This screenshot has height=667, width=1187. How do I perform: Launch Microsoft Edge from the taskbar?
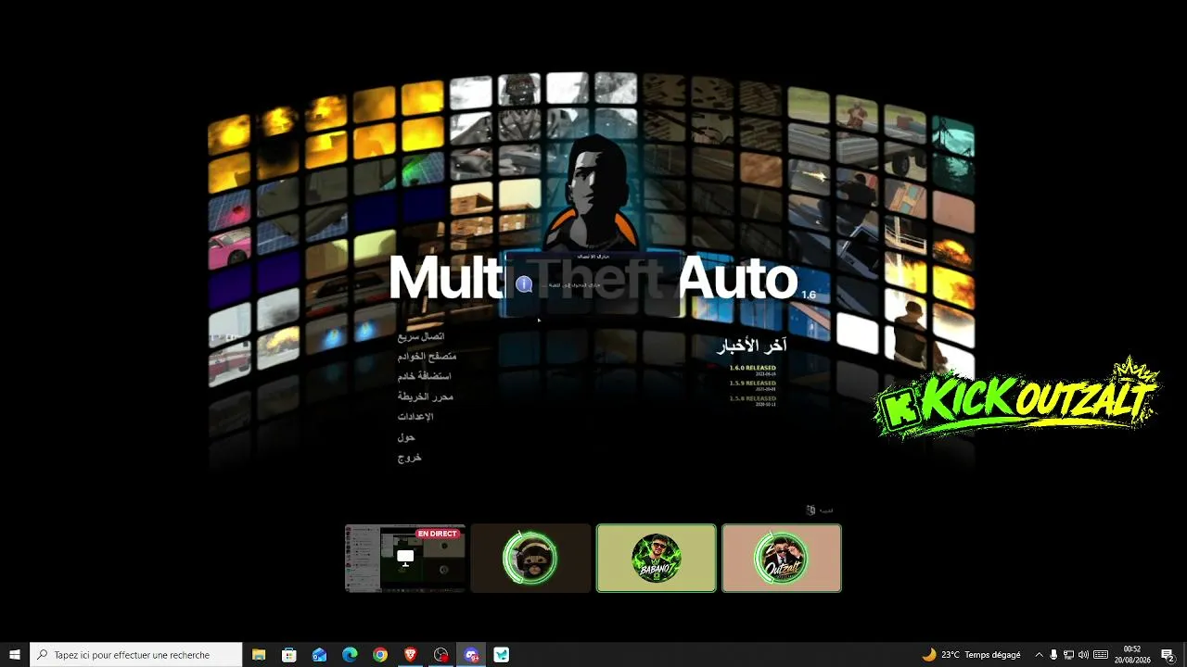click(350, 655)
